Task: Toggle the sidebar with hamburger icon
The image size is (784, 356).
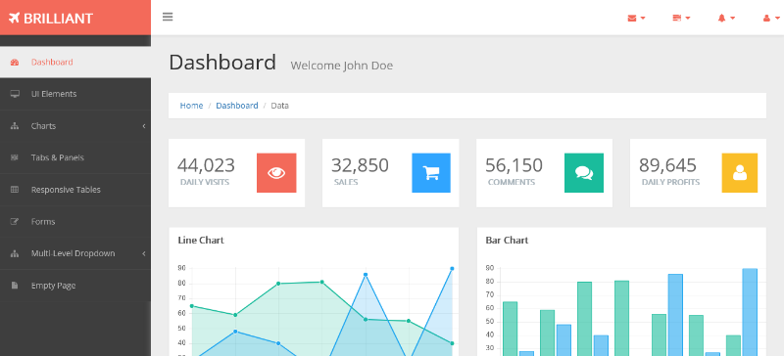Action: tap(168, 17)
